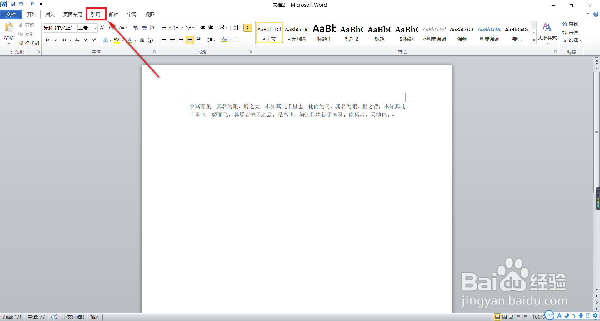600x321 pixels.
Task: Apply yellow text highlight color
Action: [x=117, y=40]
